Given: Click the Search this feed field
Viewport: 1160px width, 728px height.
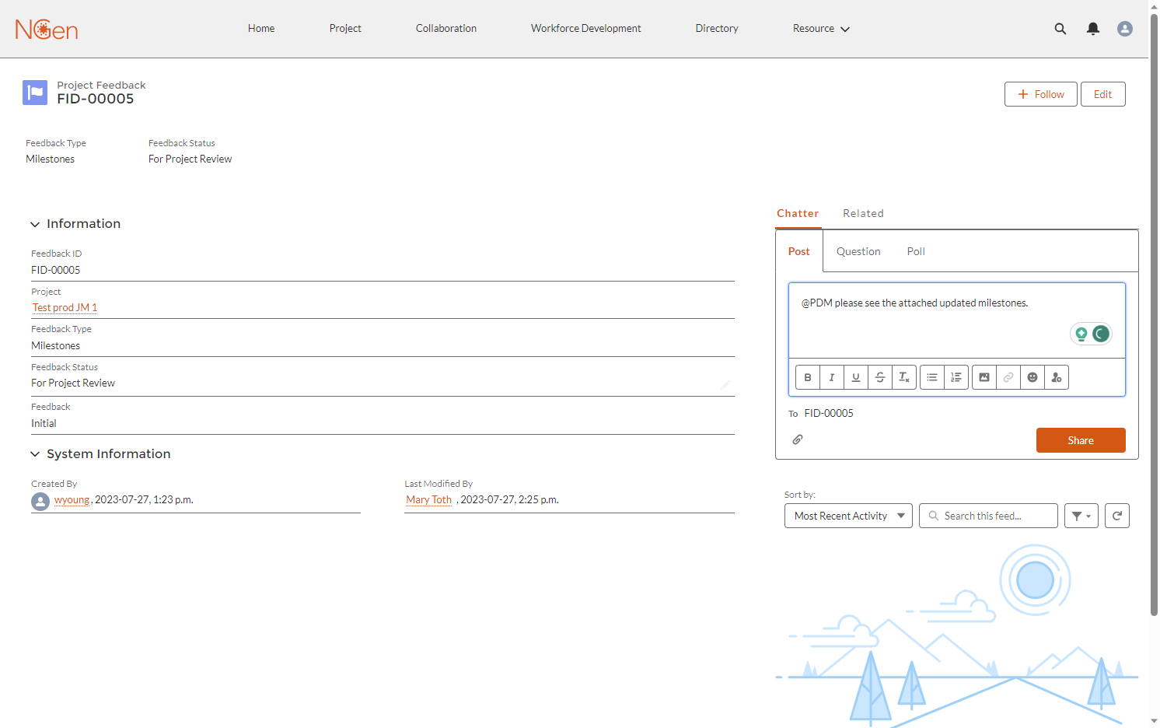Looking at the screenshot, I should pyautogui.click(x=988, y=516).
